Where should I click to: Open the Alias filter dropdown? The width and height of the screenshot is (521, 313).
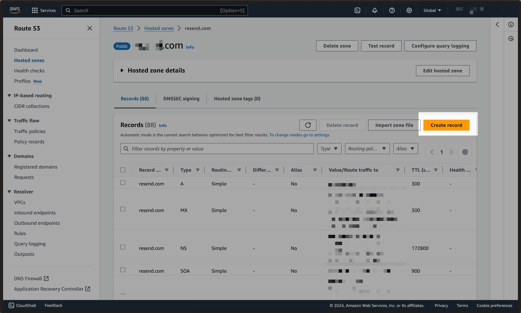click(406, 149)
